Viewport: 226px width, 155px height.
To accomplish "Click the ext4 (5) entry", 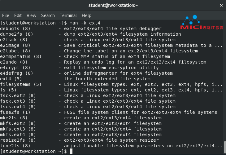I will click(x=11, y=79).
